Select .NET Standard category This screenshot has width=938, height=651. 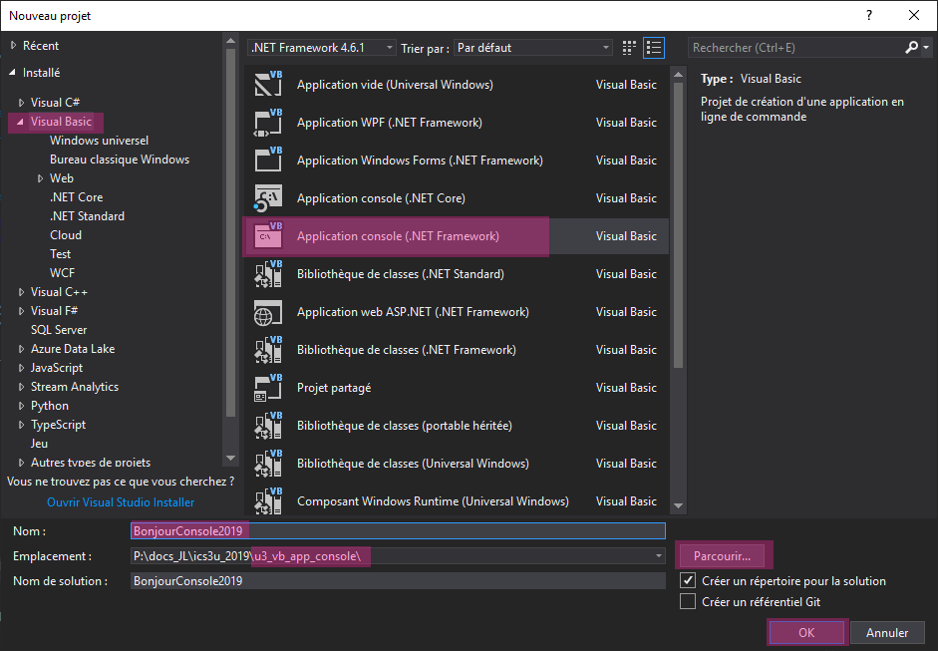[88, 216]
